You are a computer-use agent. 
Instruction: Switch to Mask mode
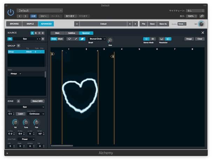pos(61,39)
